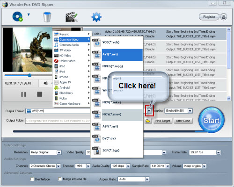
Task: Open the HD Video category
Action: [72, 56]
